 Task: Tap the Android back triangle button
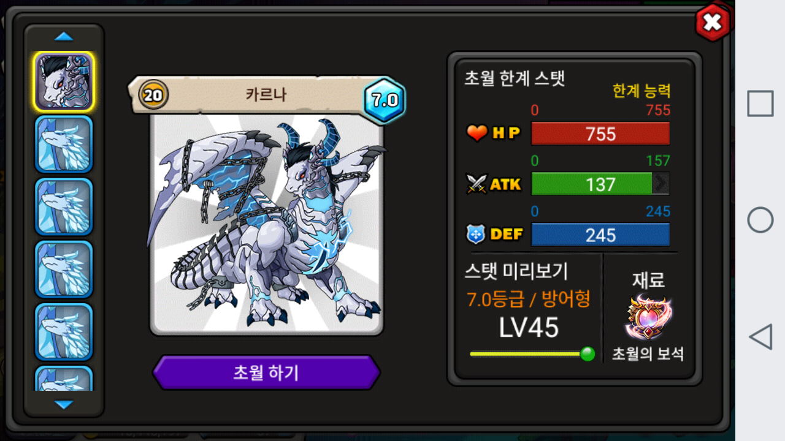coord(760,337)
